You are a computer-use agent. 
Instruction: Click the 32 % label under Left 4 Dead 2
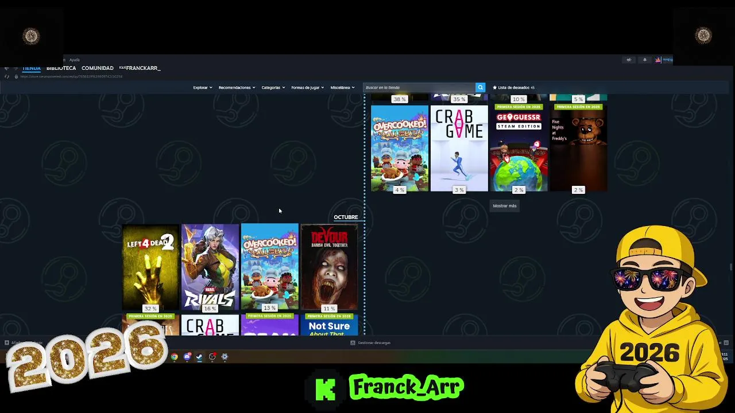[150, 309]
